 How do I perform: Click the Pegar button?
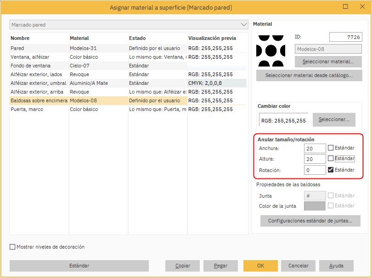click(x=220, y=266)
